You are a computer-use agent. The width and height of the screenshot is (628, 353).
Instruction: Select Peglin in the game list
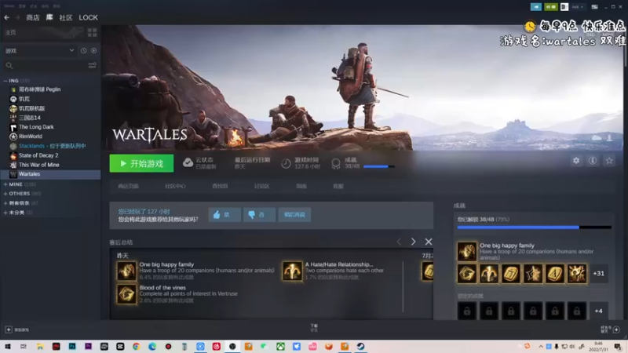39,89
